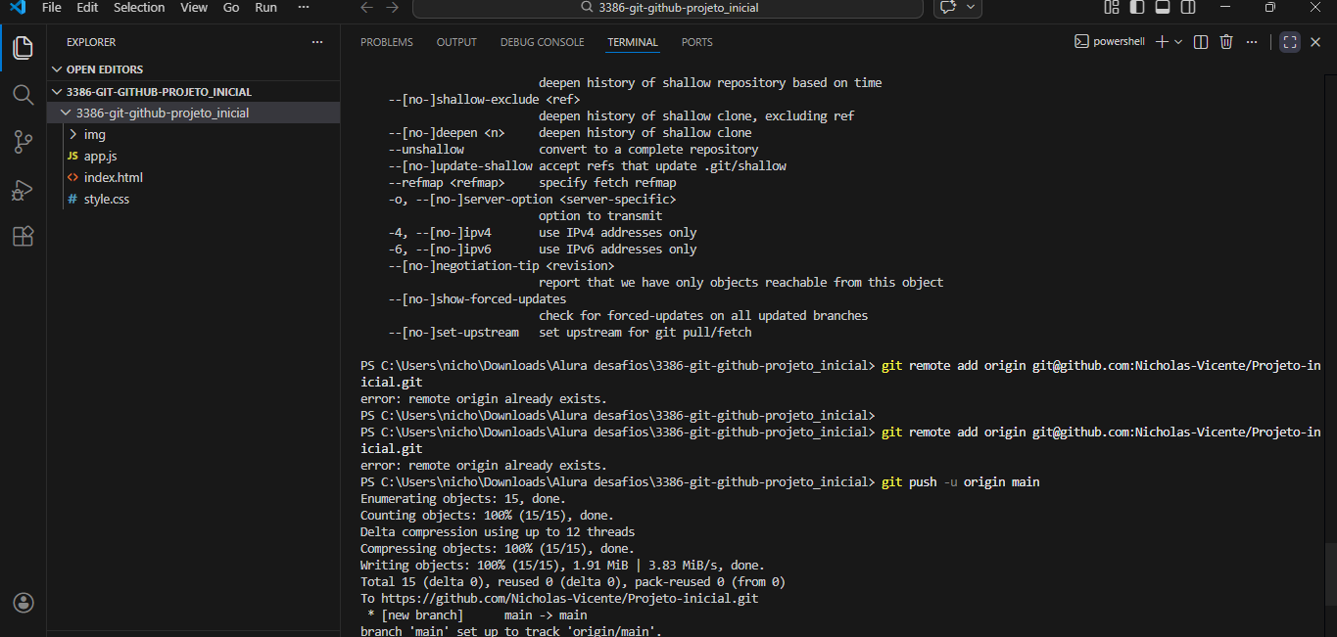The height and width of the screenshot is (637, 1337).
Task: Click Customize Layout icon
Action: click(1112, 8)
